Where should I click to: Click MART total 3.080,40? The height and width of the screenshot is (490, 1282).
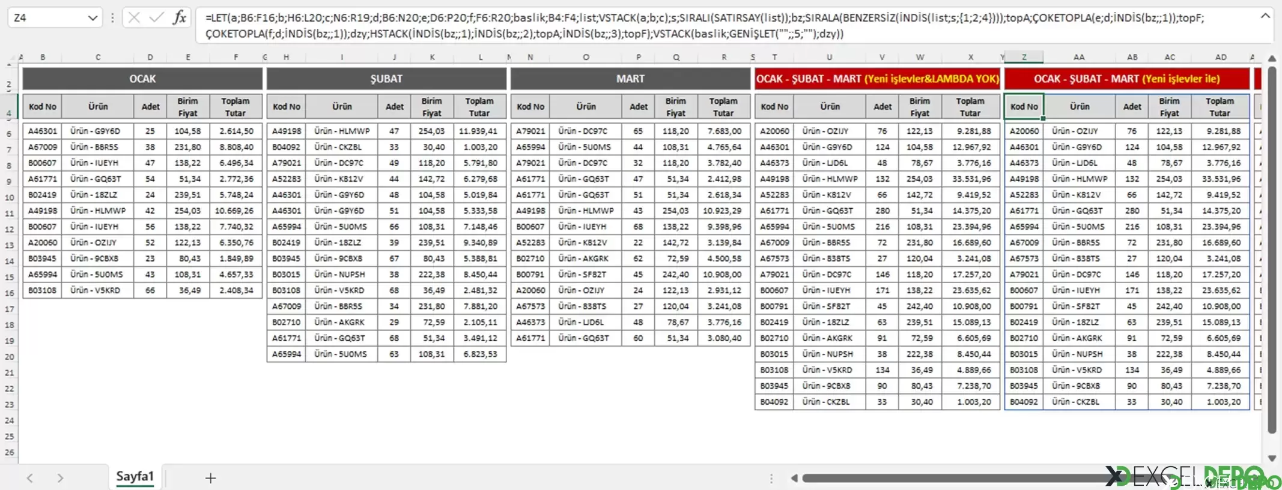click(723, 338)
